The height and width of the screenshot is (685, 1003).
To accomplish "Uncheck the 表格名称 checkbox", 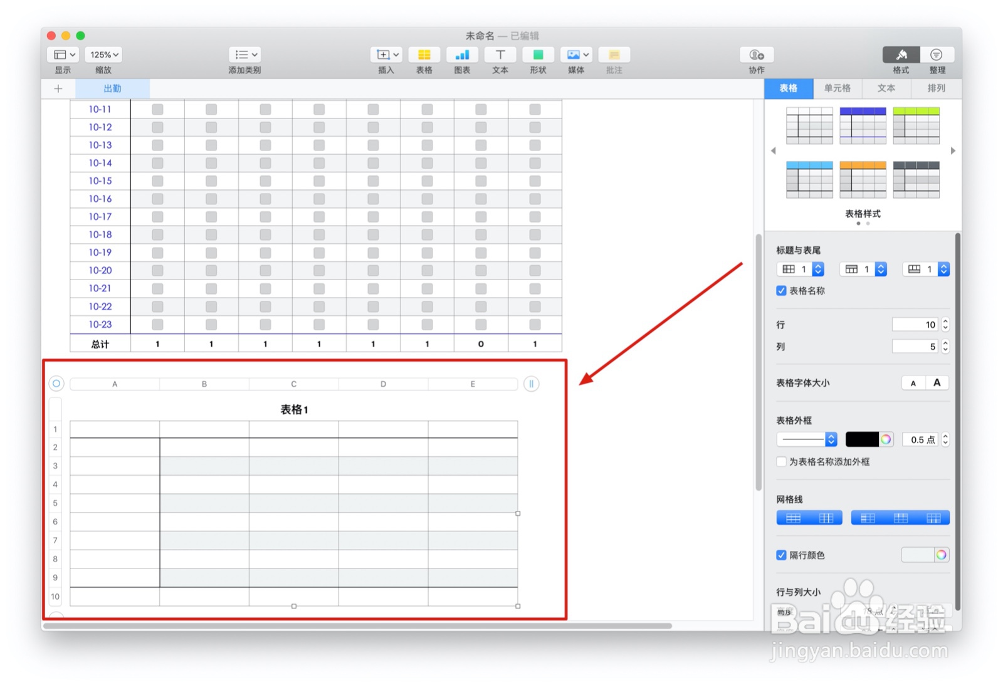I will tap(781, 291).
